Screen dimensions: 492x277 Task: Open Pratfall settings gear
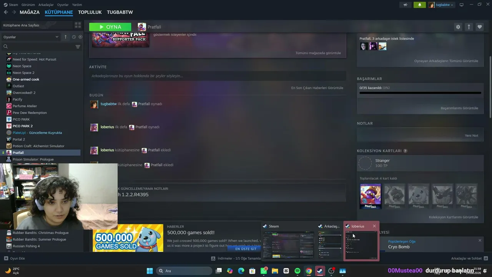tap(458, 27)
